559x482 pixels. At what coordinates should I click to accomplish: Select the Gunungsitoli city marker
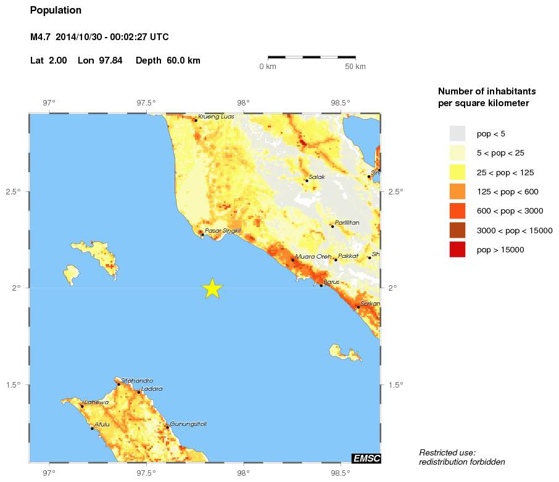point(167,427)
